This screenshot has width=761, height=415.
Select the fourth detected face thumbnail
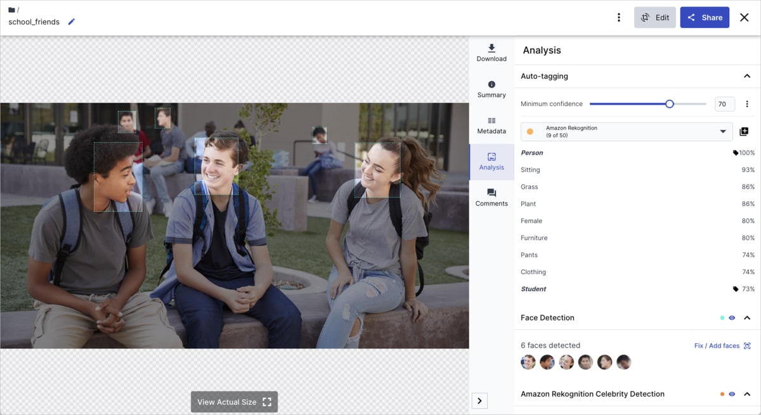pyautogui.click(x=585, y=362)
